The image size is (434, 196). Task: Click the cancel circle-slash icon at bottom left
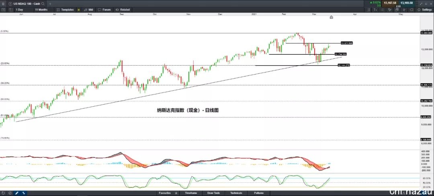(x=10, y=193)
